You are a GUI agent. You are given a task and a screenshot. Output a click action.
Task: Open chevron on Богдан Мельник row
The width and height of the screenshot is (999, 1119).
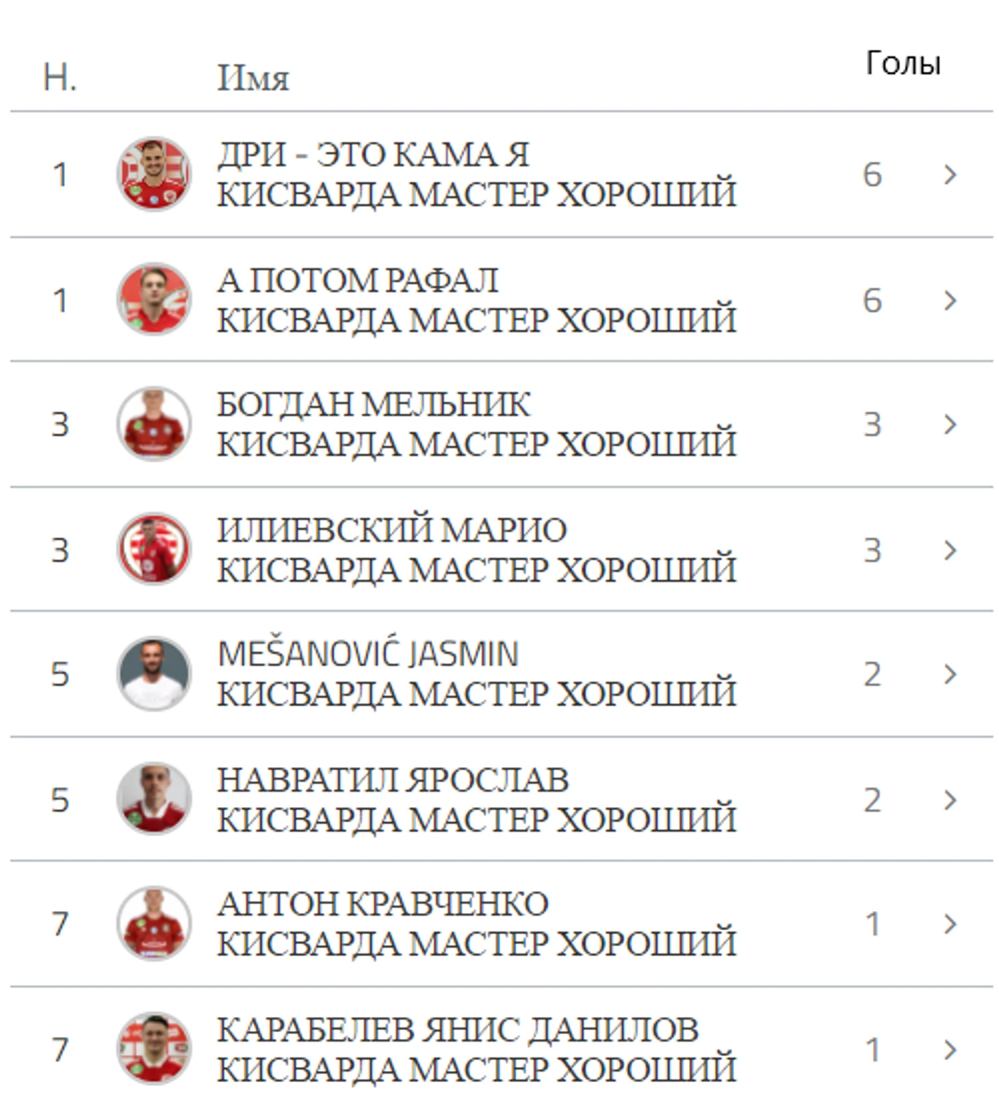click(949, 424)
